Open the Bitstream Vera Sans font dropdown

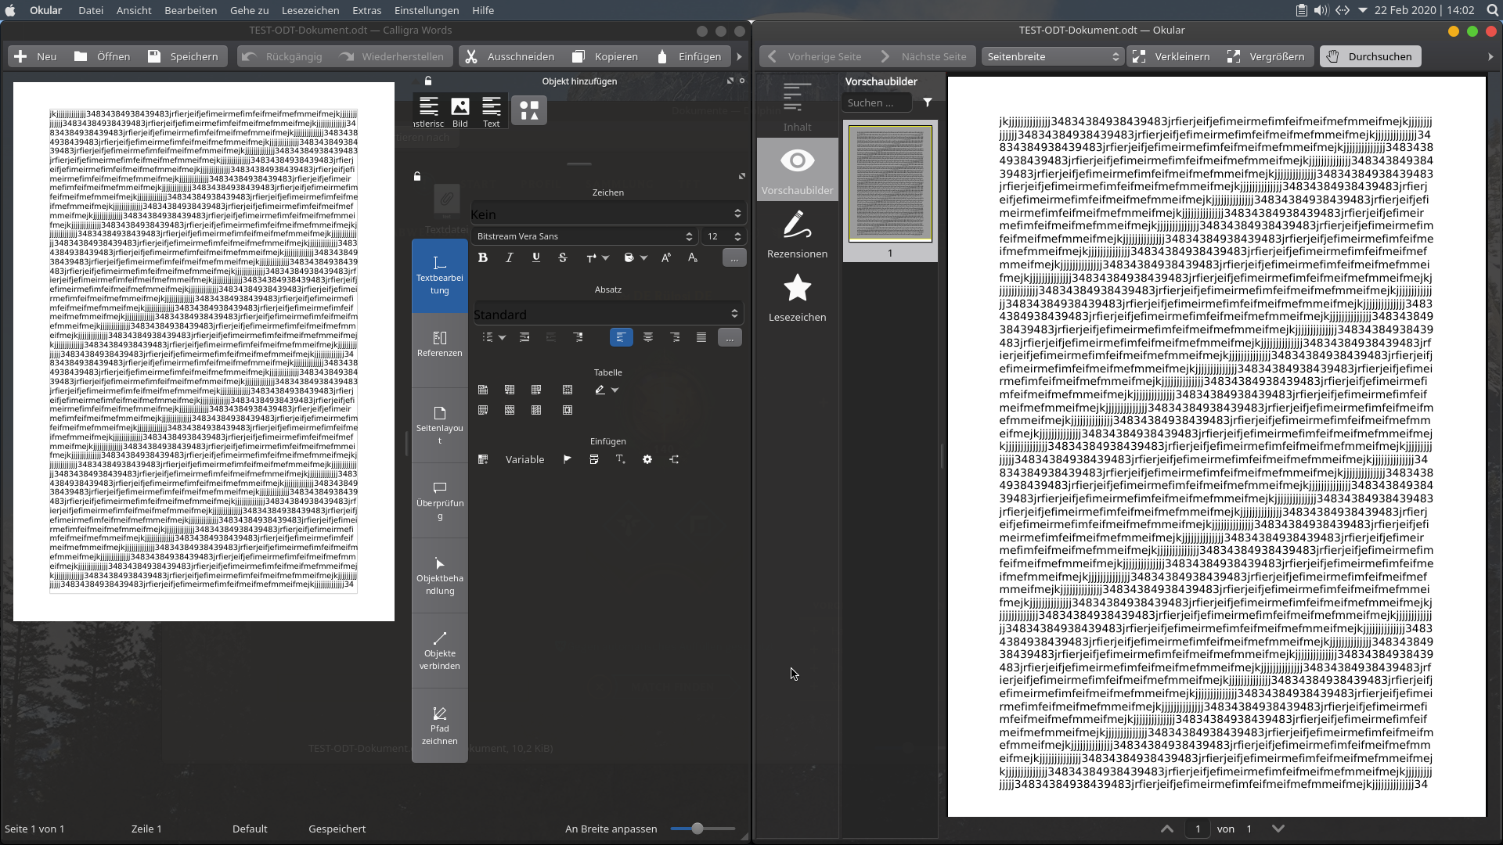584,236
